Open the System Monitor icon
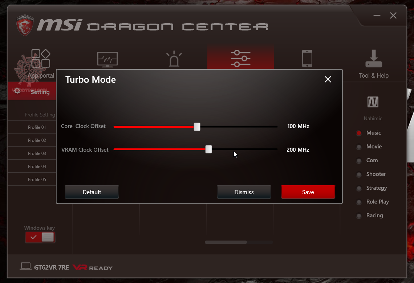The width and height of the screenshot is (414, 283). 107,60
